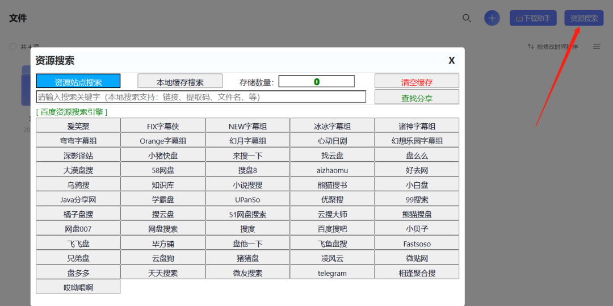
Task: Select the NEW字幕组 site button
Action: coord(247,125)
